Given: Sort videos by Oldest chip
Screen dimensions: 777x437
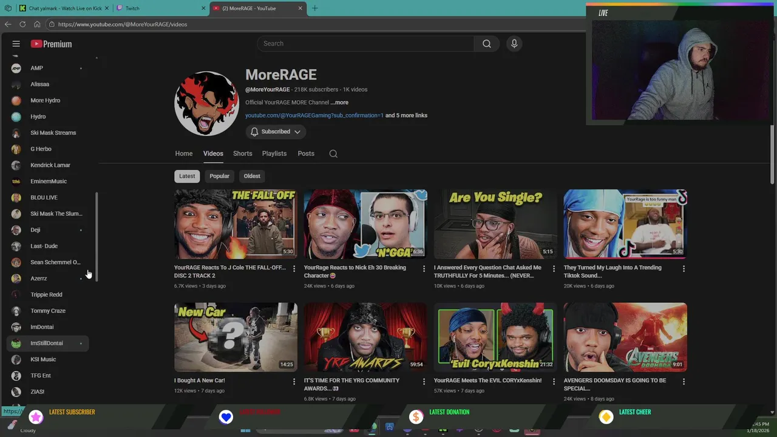Looking at the screenshot, I should coord(252,176).
